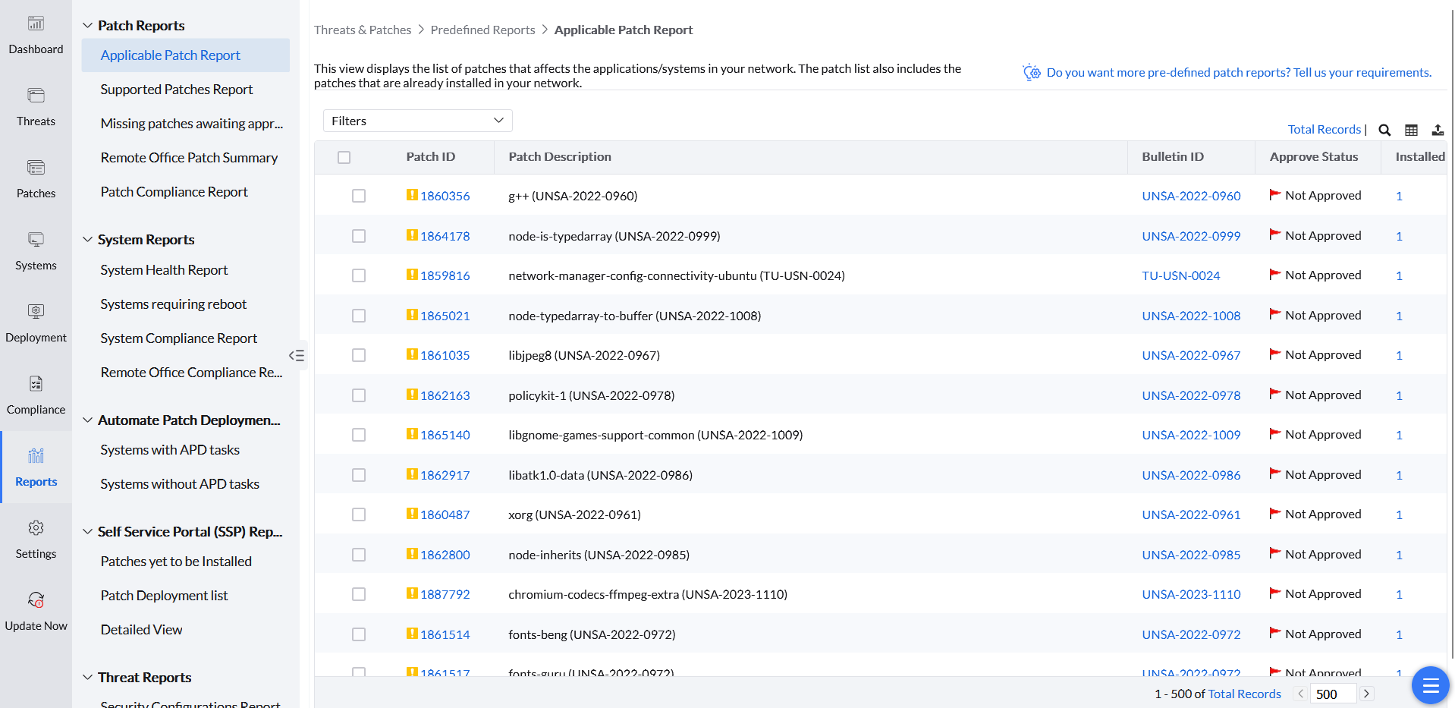Select Patch Compliance Report in the menu

click(174, 192)
